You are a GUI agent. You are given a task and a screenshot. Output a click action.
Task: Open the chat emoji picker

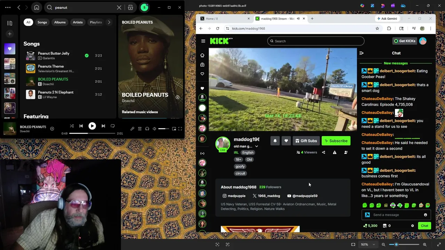coord(425,215)
